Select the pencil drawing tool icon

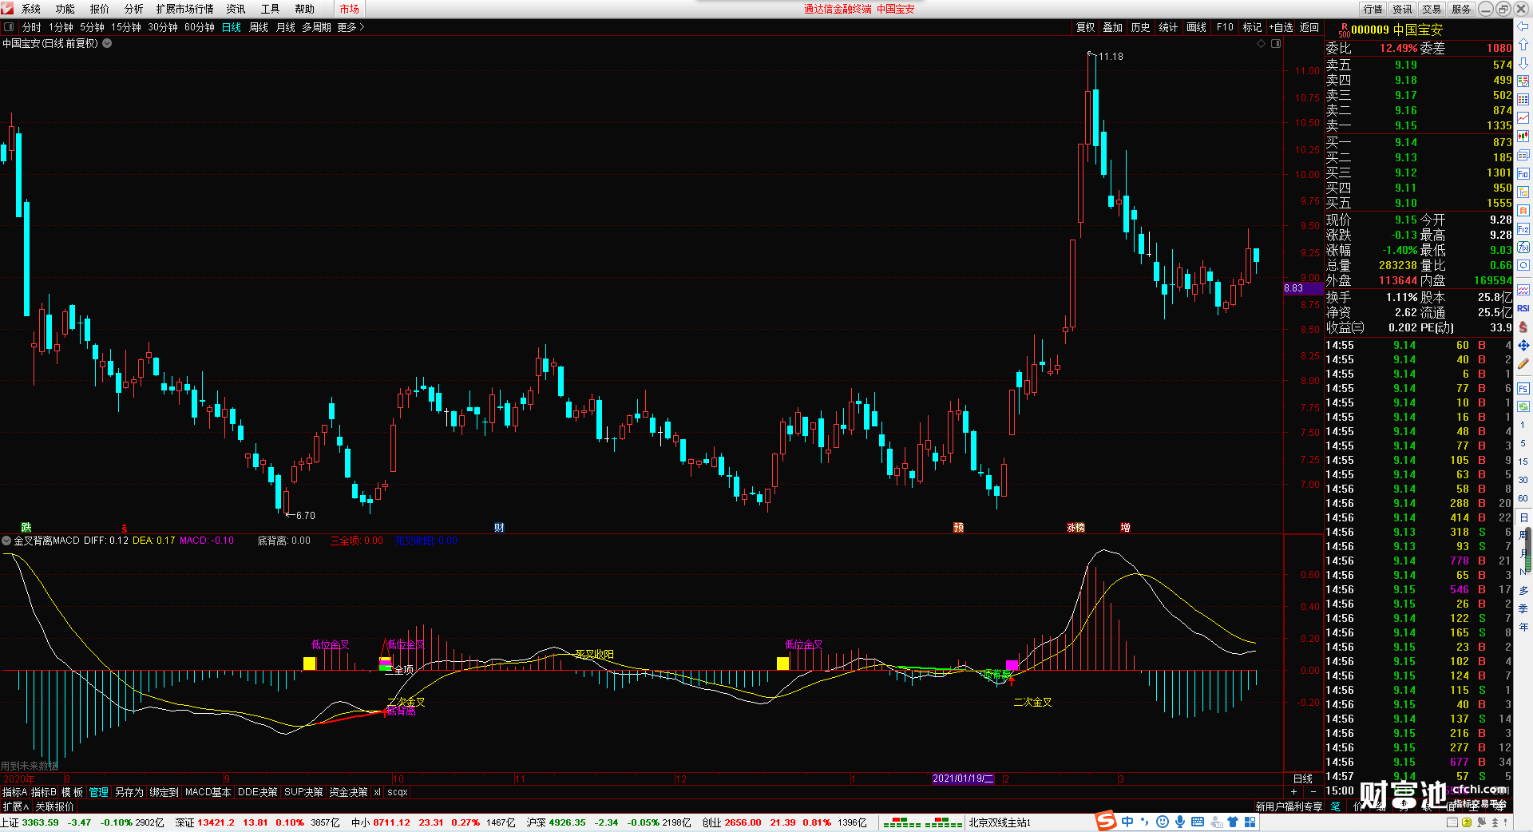(x=1523, y=364)
